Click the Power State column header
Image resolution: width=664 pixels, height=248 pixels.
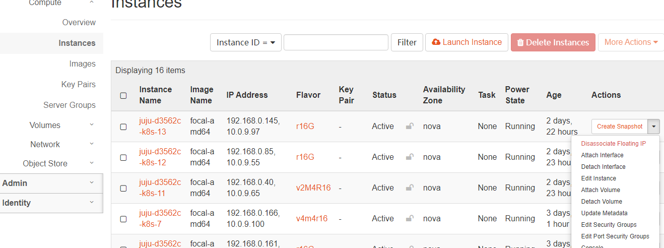[517, 95]
